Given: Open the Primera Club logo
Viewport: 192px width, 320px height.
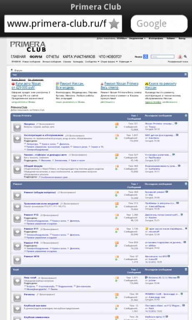Looking at the screenshot, I should point(28,47).
